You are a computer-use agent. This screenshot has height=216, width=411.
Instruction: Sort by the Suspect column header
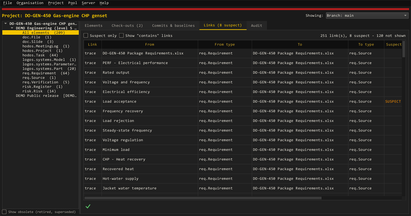coord(393,44)
